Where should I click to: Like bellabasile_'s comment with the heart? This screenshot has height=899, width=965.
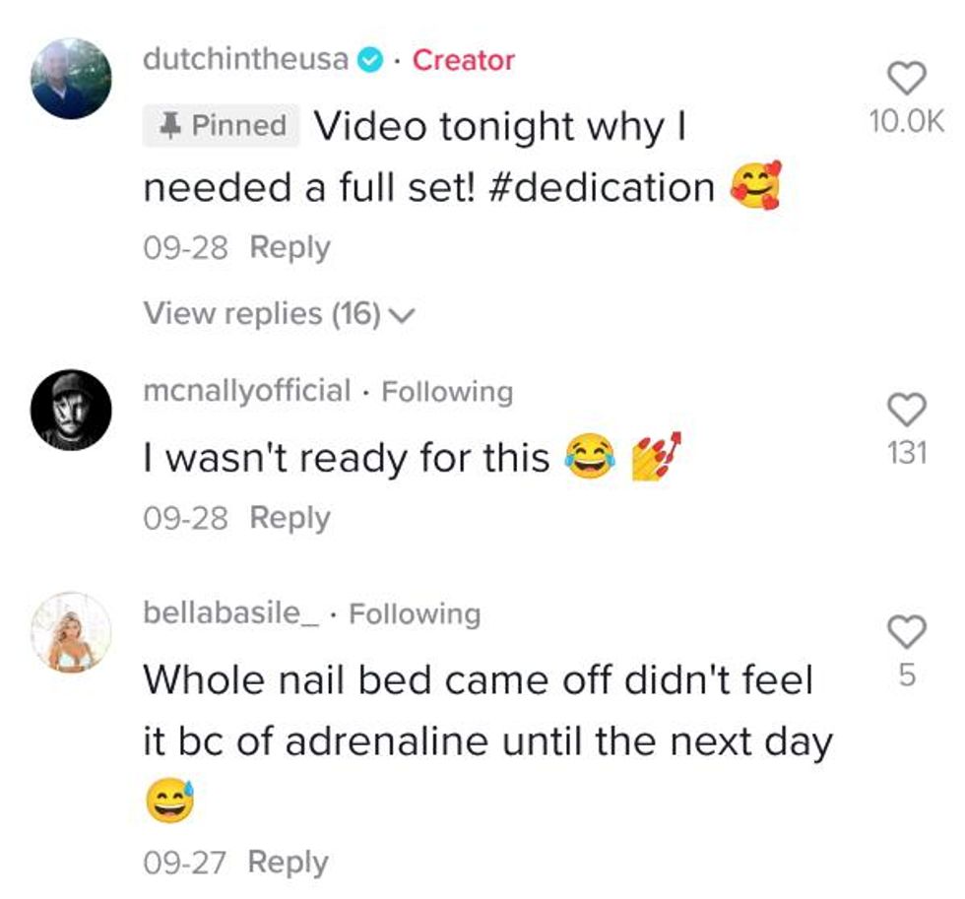[x=907, y=631]
